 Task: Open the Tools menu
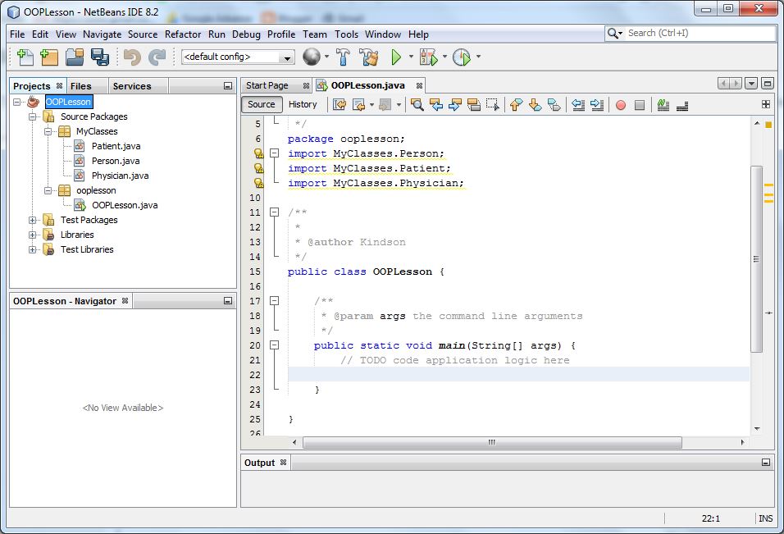346,34
